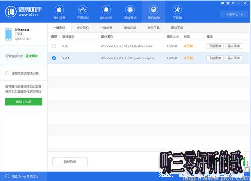Image resolution: width=251 pixels, height=181 pixels.
Task: Click the 操作 column header
Action: pyautogui.click(x=210, y=36)
